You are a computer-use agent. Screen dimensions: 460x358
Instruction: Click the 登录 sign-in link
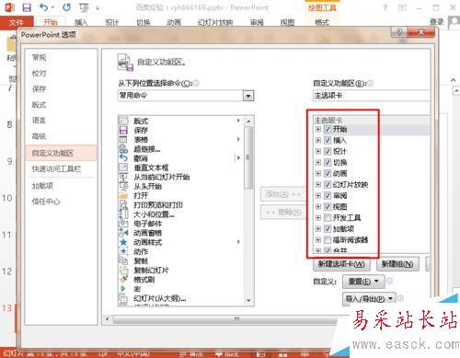437,21
